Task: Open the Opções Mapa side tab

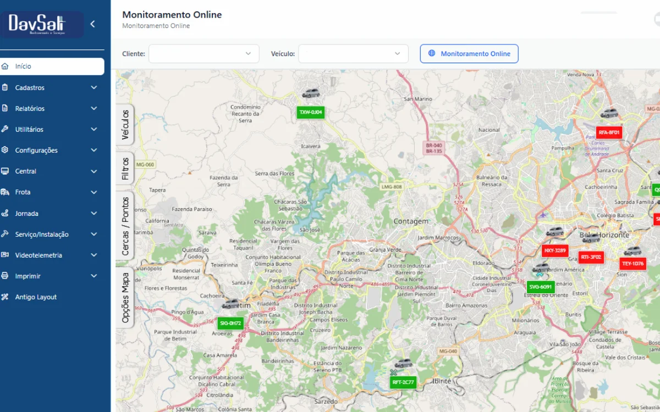Action: tap(125, 298)
